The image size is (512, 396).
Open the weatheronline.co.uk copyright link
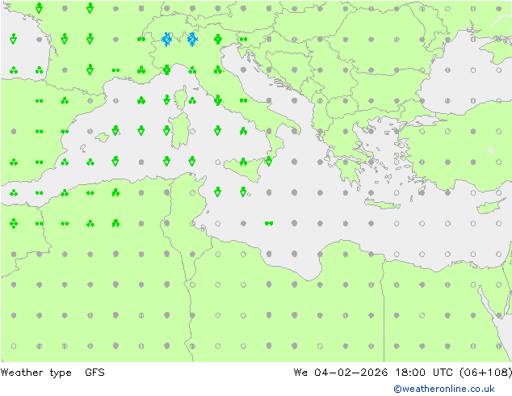444,389
